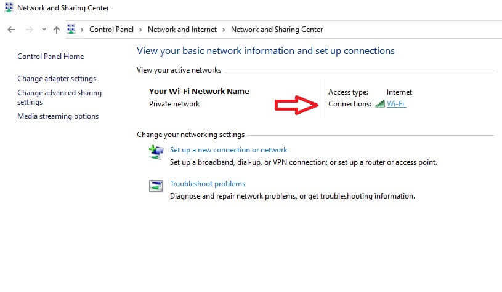Click the Back arrow navigation button

click(x=11, y=30)
